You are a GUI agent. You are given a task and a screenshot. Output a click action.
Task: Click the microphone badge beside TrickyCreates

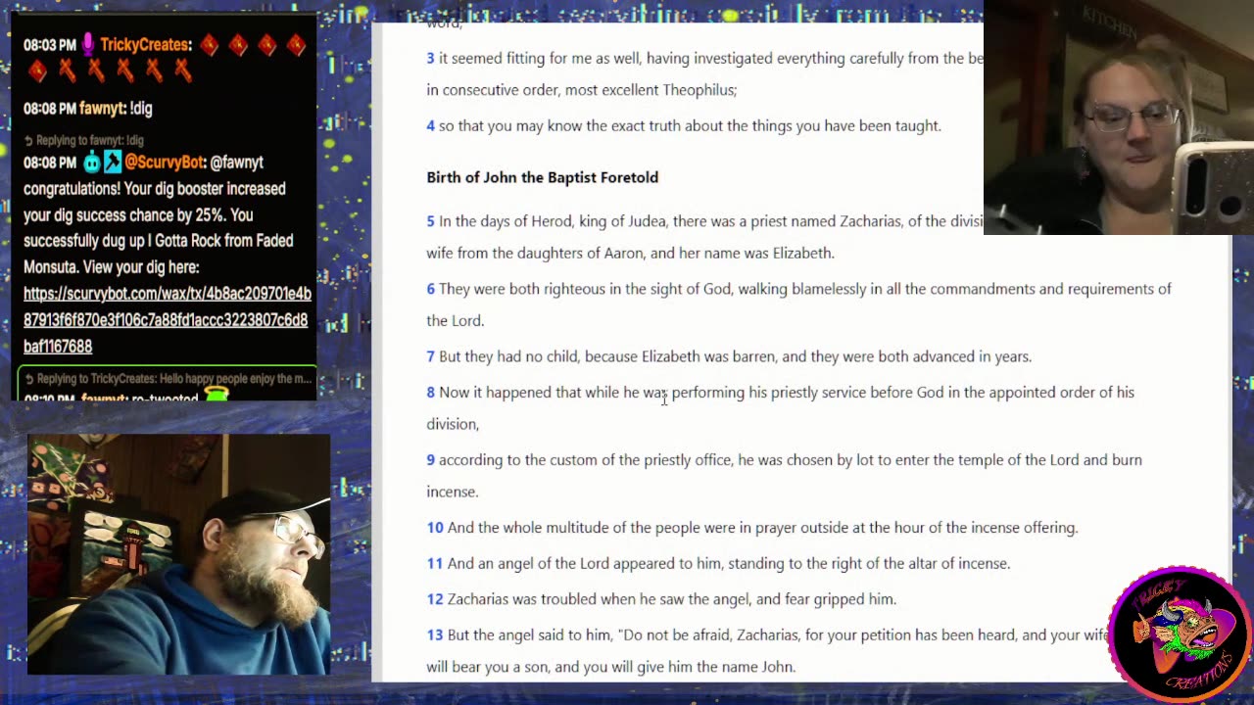[x=88, y=45]
